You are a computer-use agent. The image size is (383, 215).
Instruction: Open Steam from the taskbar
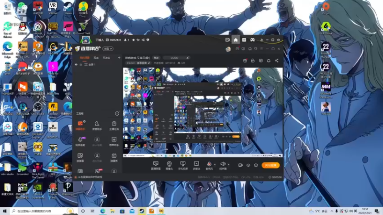[142, 211]
